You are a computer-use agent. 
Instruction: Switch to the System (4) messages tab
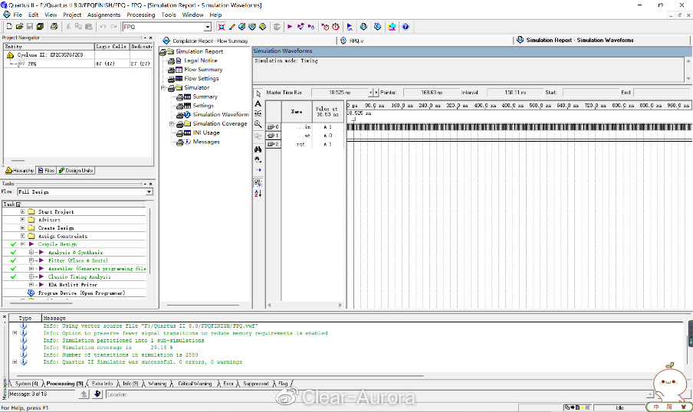pyautogui.click(x=27, y=384)
